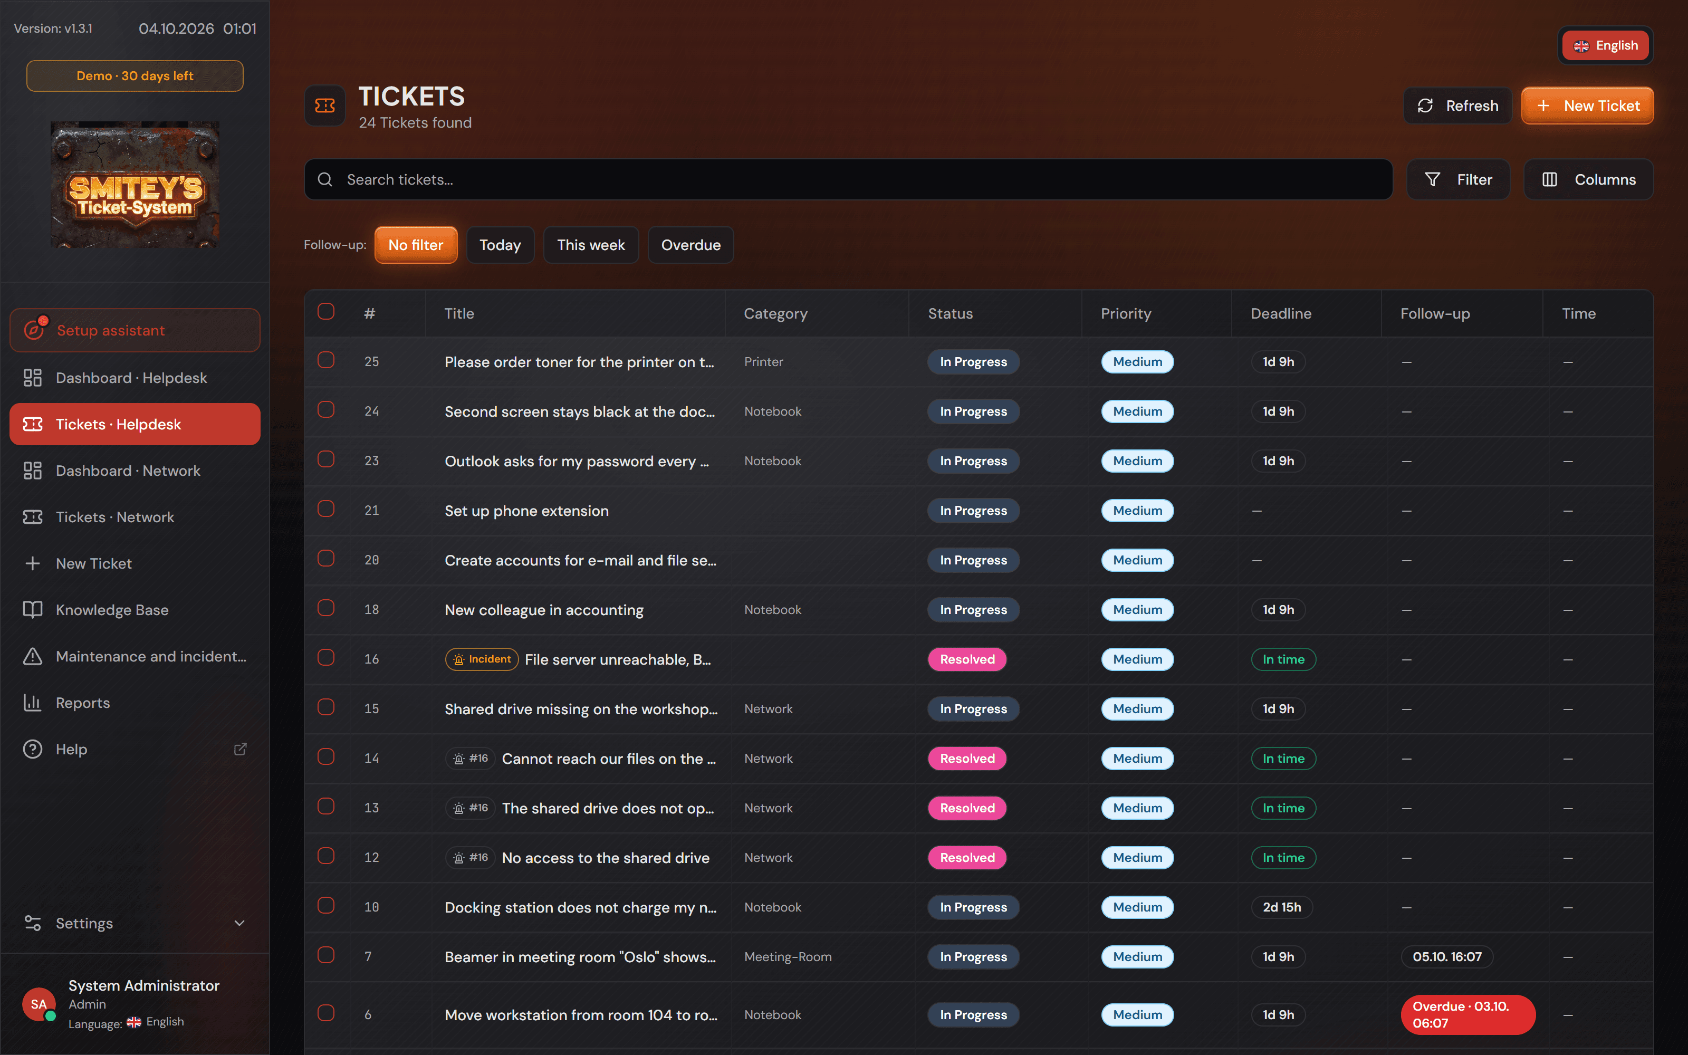Open the Filter options
This screenshot has height=1055, width=1688.
1458,179
